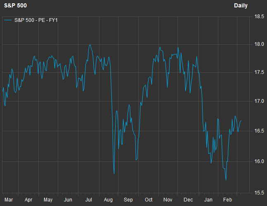Click the Daily frequency label
The width and height of the screenshot is (267, 206).
[x=241, y=6]
